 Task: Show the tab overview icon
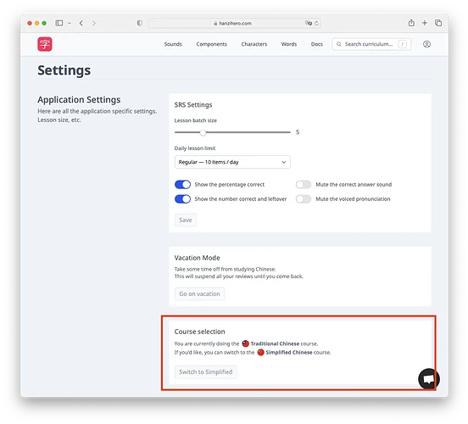pos(438,23)
